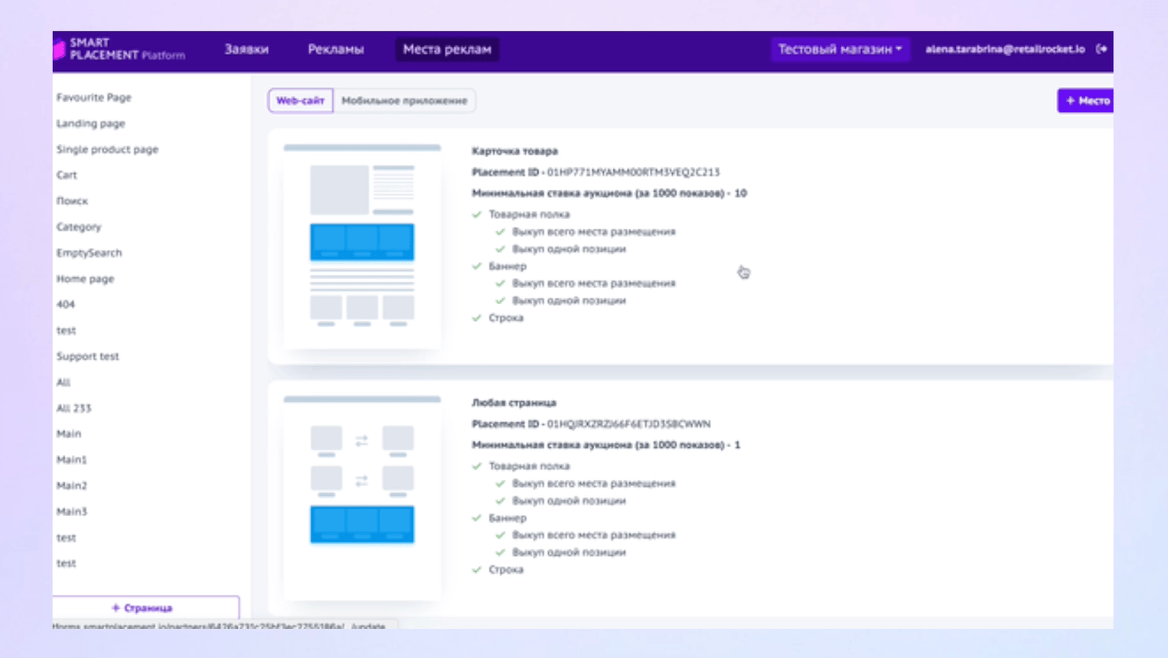Open the EmptySearch page entry
The width and height of the screenshot is (1168, 658).
tap(89, 253)
